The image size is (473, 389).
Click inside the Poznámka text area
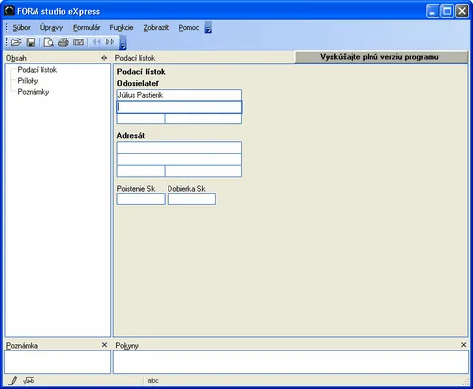pos(58,362)
